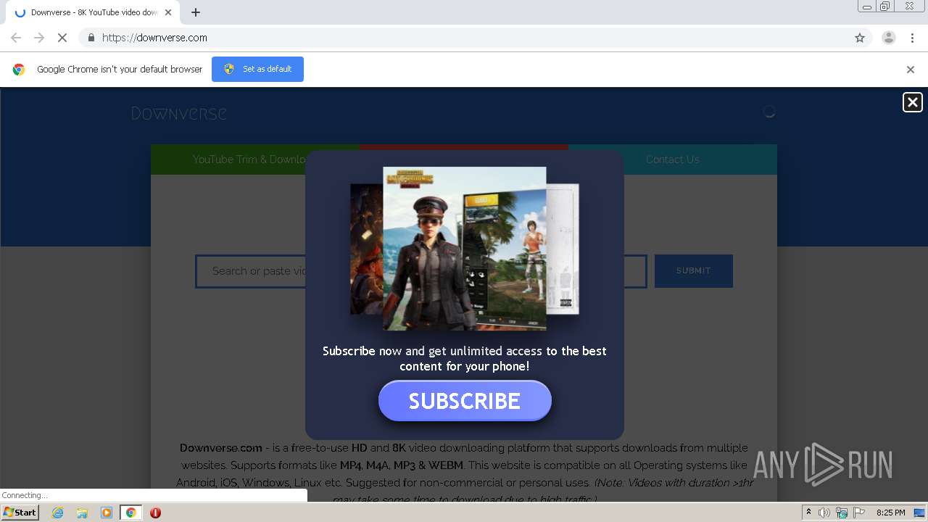Click the Google Chrome infobar logo
This screenshot has width=928, height=522.
[x=19, y=70]
